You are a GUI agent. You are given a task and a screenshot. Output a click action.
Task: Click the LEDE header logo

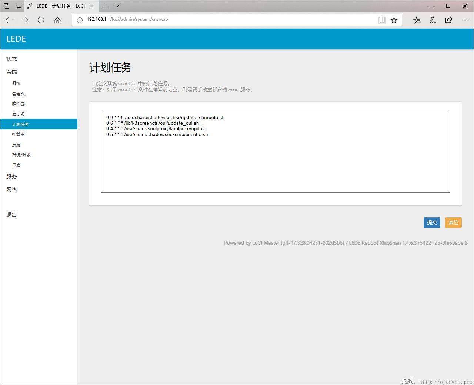pyautogui.click(x=16, y=39)
